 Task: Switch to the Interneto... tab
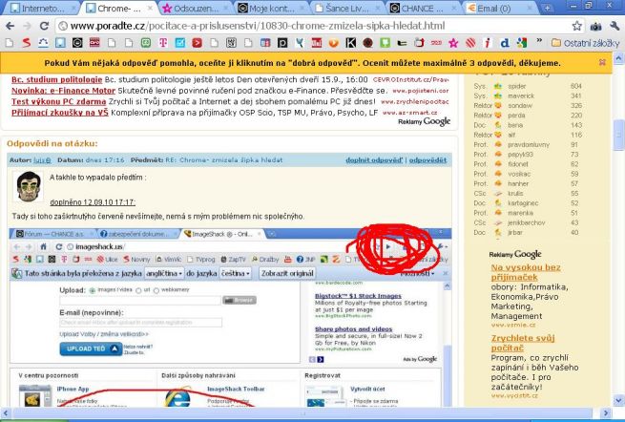(41, 8)
